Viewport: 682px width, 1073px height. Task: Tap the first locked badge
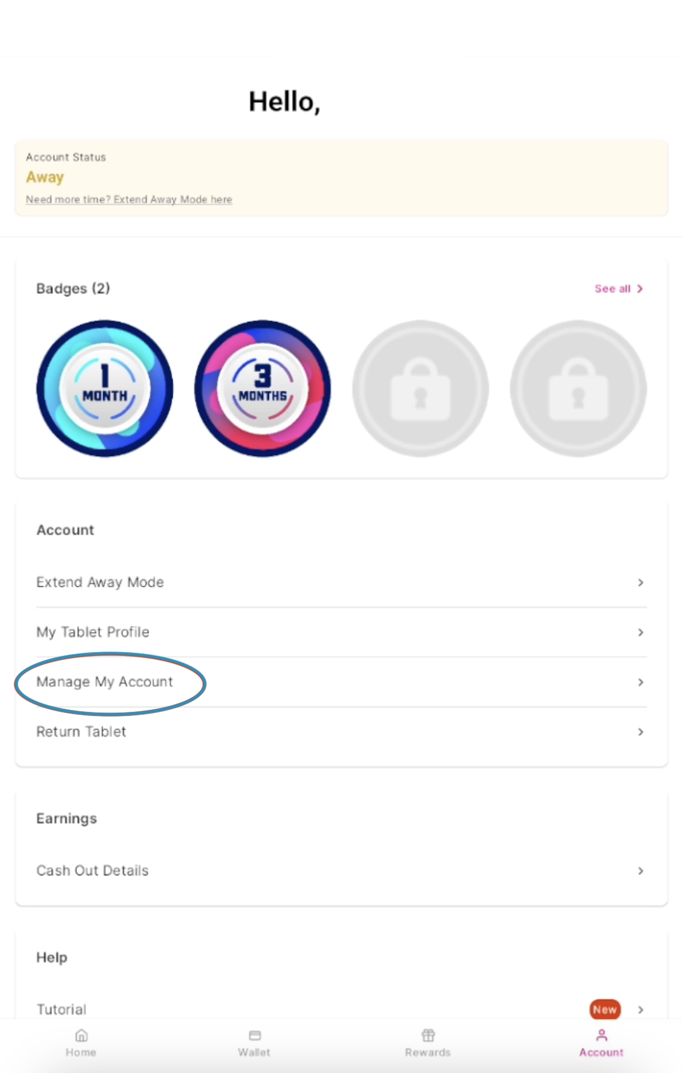click(421, 388)
